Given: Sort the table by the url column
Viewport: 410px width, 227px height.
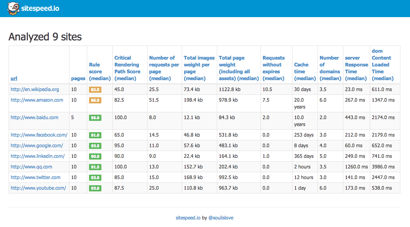Looking at the screenshot, I should [14, 78].
